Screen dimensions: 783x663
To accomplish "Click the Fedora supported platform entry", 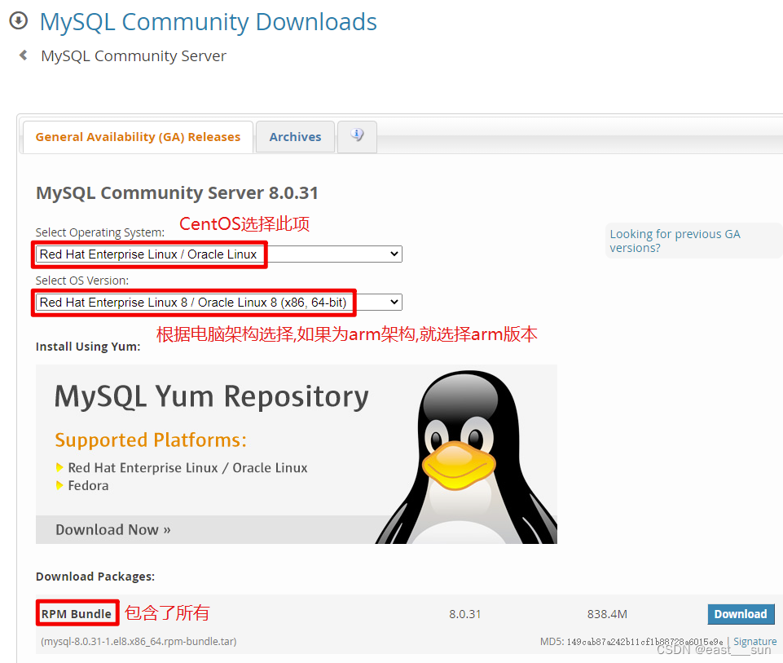I will tap(88, 486).
